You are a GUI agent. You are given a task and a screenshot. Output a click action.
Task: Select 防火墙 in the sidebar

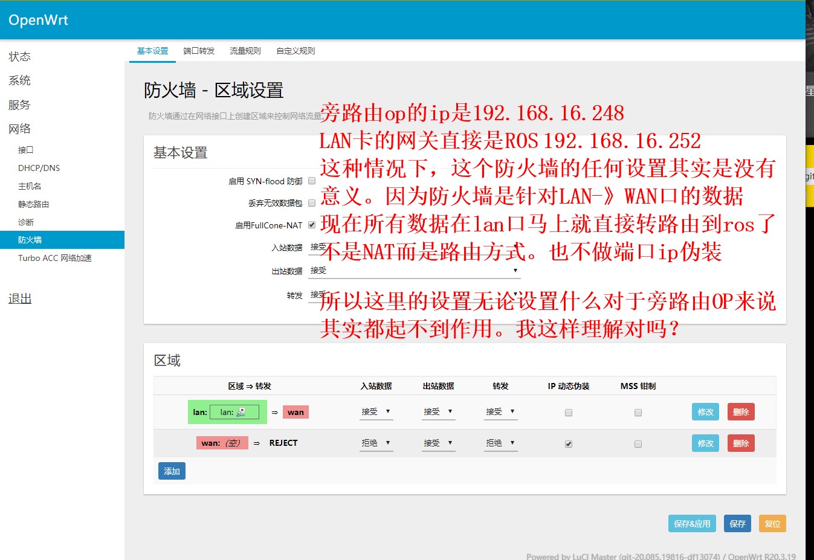pyautogui.click(x=62, y=240)
